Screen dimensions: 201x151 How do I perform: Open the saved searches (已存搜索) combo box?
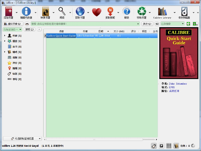tap(172, 24)
